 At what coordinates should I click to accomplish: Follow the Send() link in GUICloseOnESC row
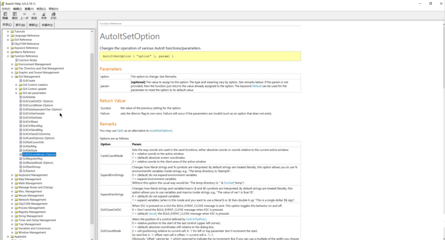(x=153, y=214)
